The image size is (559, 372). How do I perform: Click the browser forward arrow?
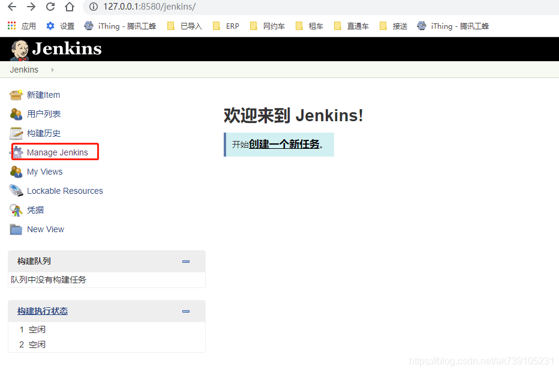[x=31, y=7]
